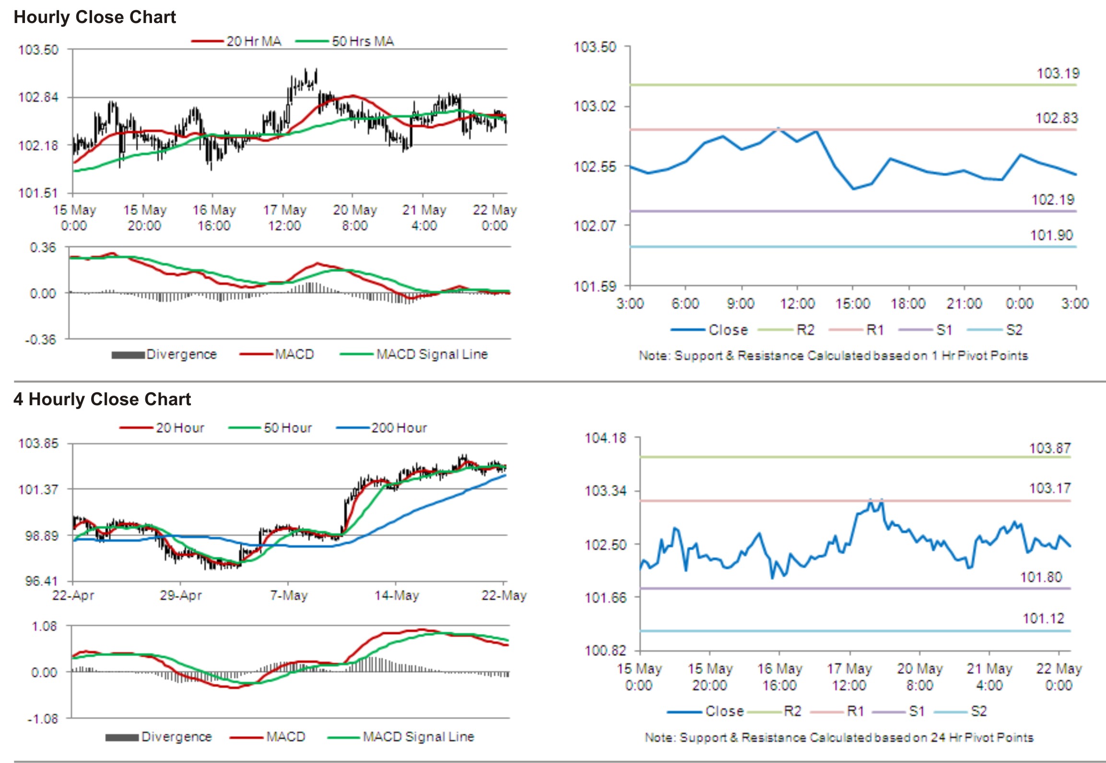Select the "20 Hour" legend label
Screen dimensions: 1106x763
tap(180, 428)
